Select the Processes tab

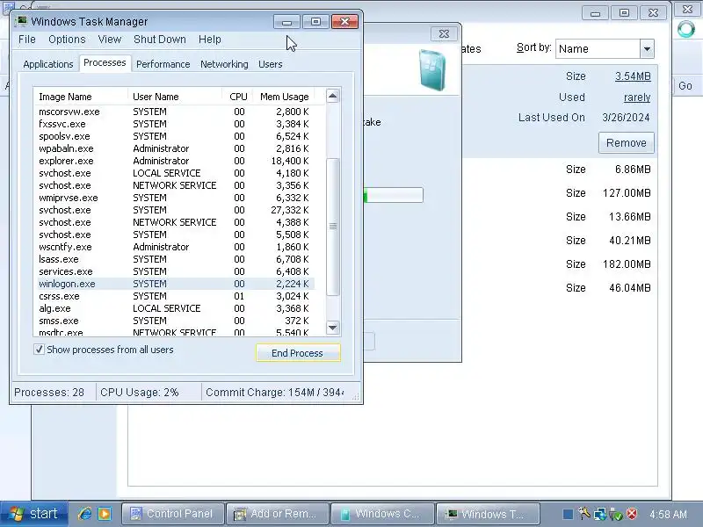tap(105, 62)
